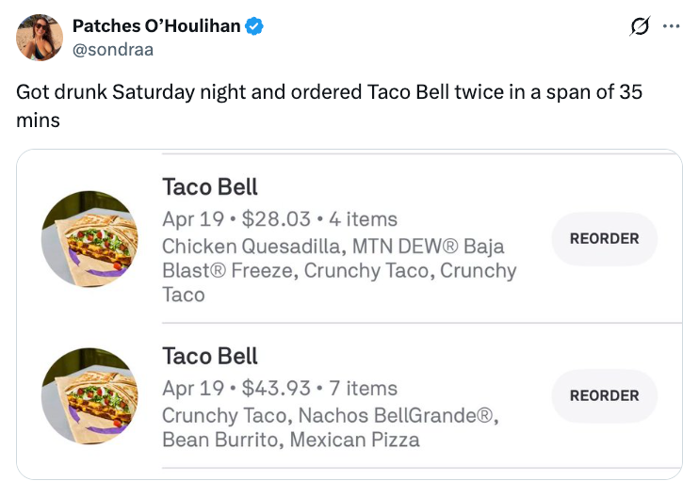Image resolution: width=699 pixels, height=497 pixels.
Task: Click the blue verified badge
Action: tap(254, 26)
